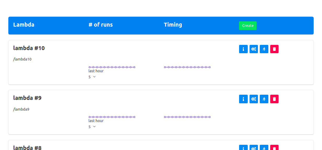Click the /lambda9 path text
The height and width of the screenshot is (150, 322).
pyautogui.click(x=21, y=109)
